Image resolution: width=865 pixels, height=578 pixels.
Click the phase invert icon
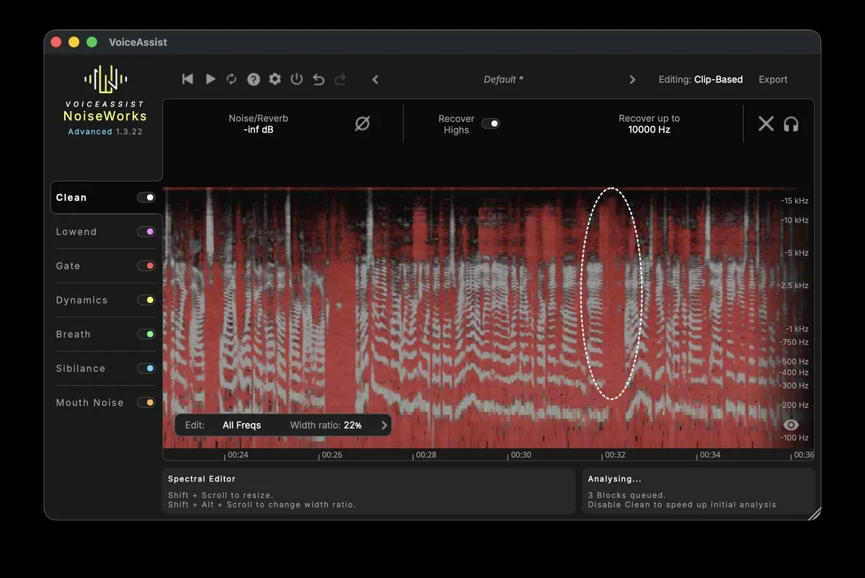click(363, 124)
